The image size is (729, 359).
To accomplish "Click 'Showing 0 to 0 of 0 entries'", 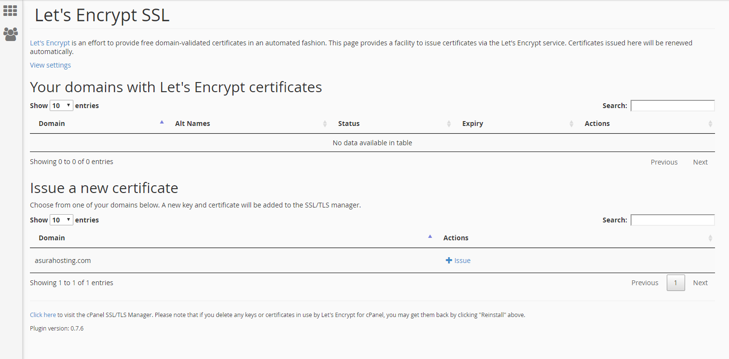I will coord(71,162).
